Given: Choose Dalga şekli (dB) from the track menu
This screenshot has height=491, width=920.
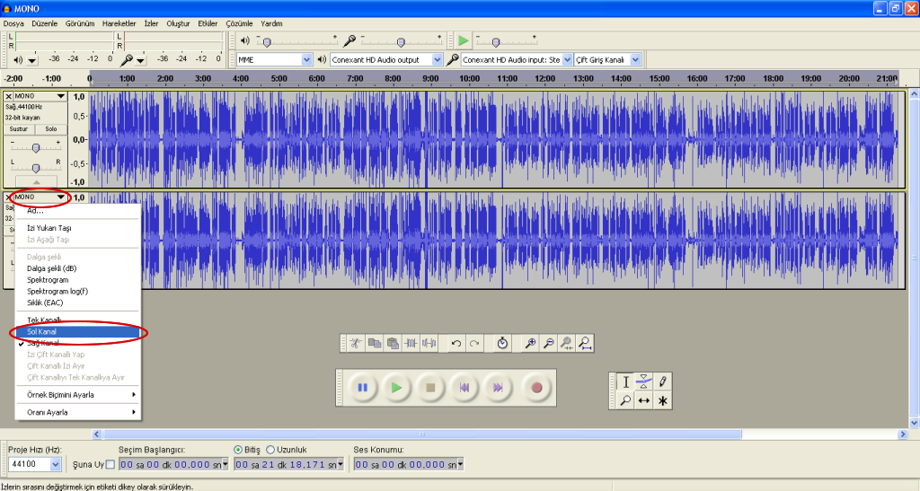Looking at the screenshot, I should (78, 268).
